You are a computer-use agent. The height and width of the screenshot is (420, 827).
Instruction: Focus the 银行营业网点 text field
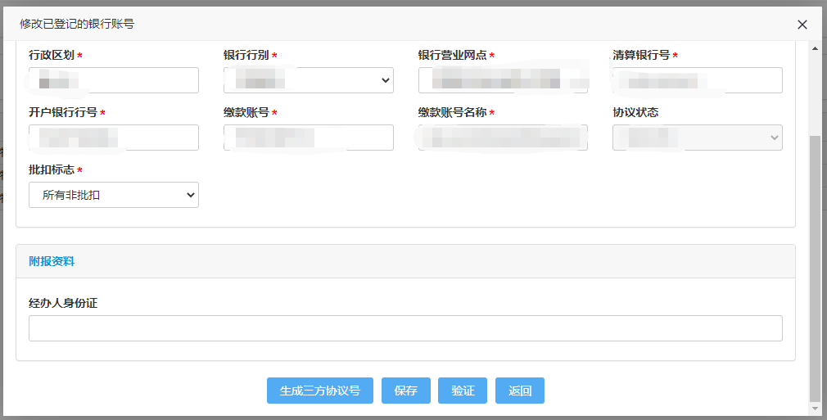click(503, 80)
